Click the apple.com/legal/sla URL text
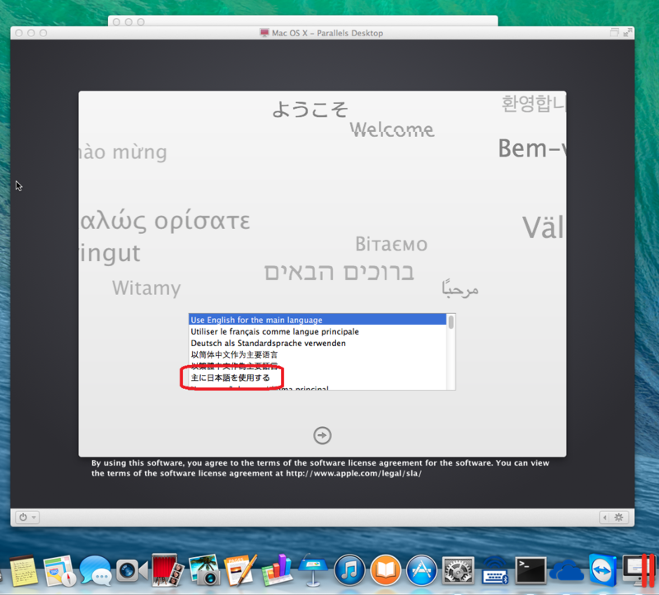659x595 pixels. point(354,474)
